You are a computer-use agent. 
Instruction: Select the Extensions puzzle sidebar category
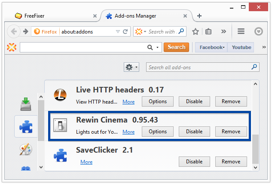pyautogui.click(x=26, y=126)
